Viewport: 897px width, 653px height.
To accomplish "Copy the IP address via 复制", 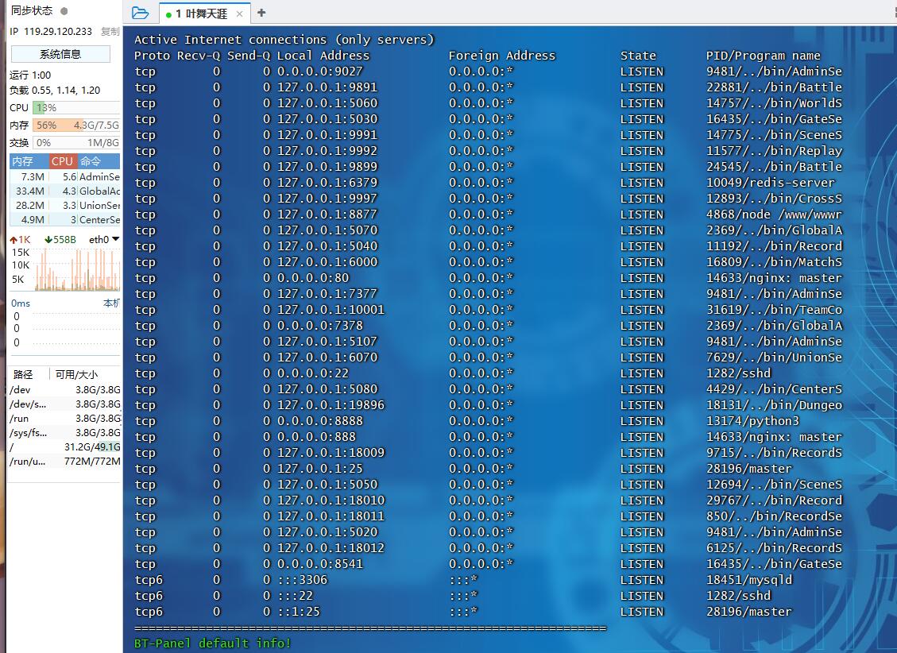I will (110, 32).
